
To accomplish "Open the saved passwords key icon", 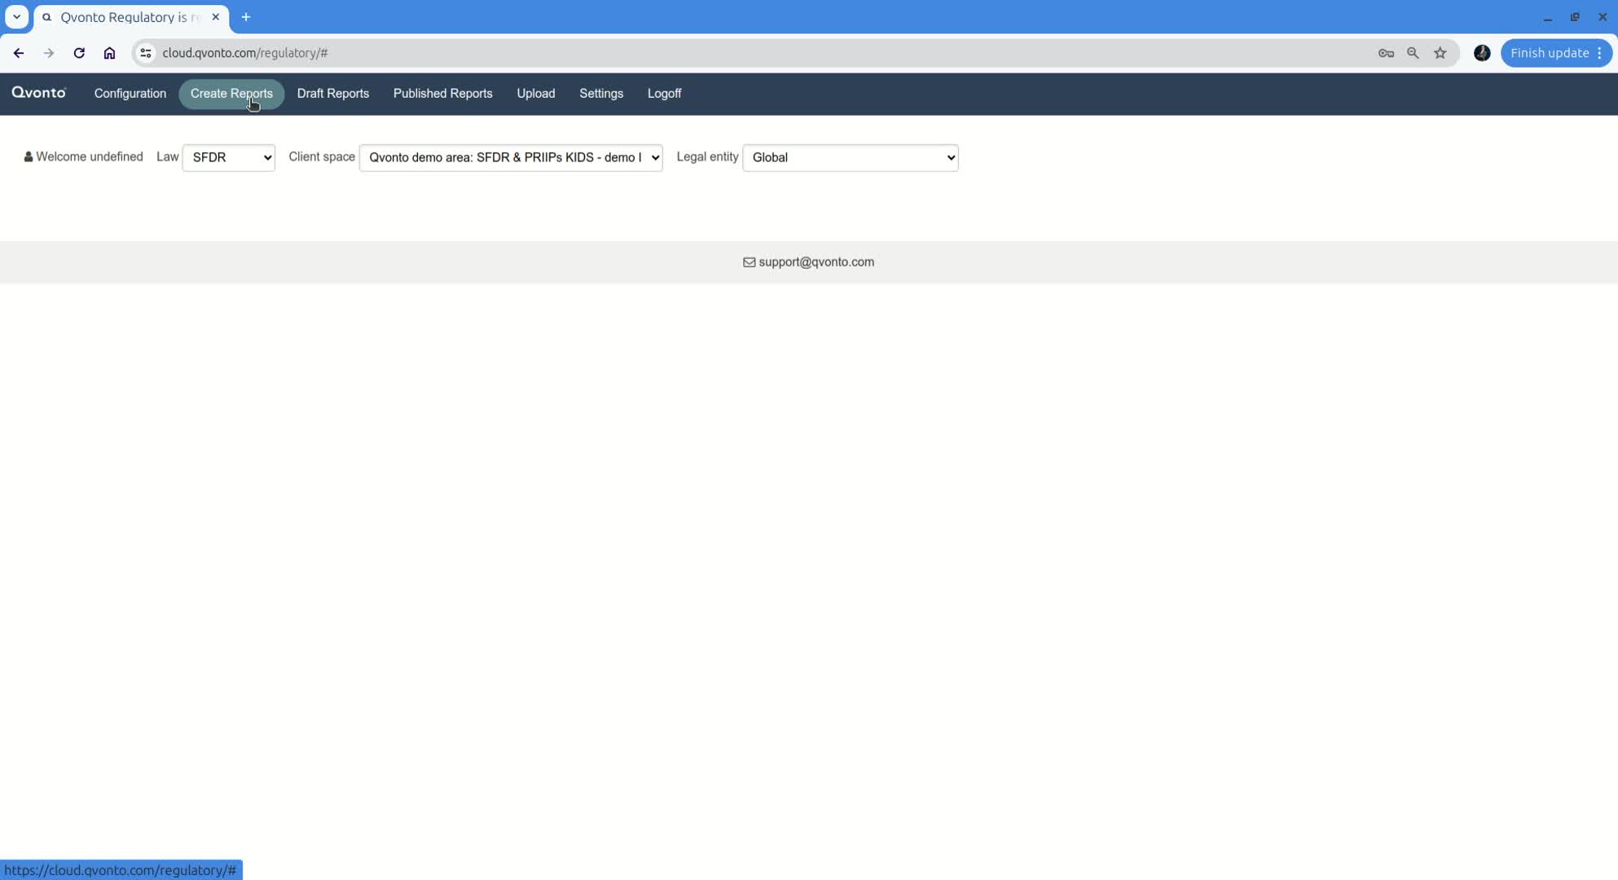I will 1385,53.
